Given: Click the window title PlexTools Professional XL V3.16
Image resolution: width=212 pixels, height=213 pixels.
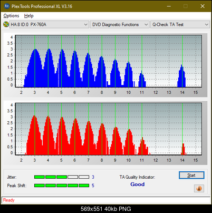Looking at the screenshot, I should coord(42,6).
